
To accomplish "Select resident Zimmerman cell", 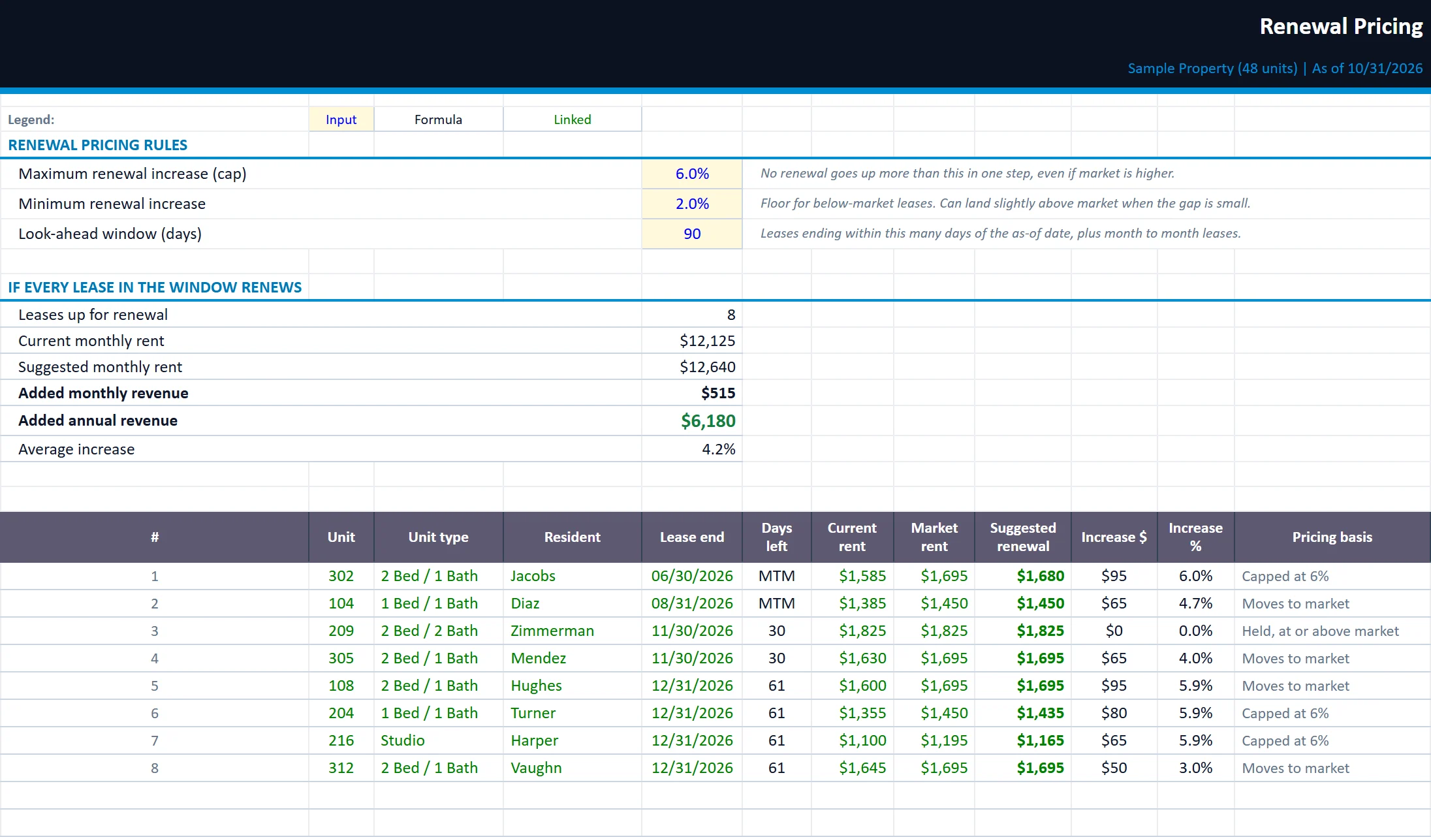I will 573,631.
